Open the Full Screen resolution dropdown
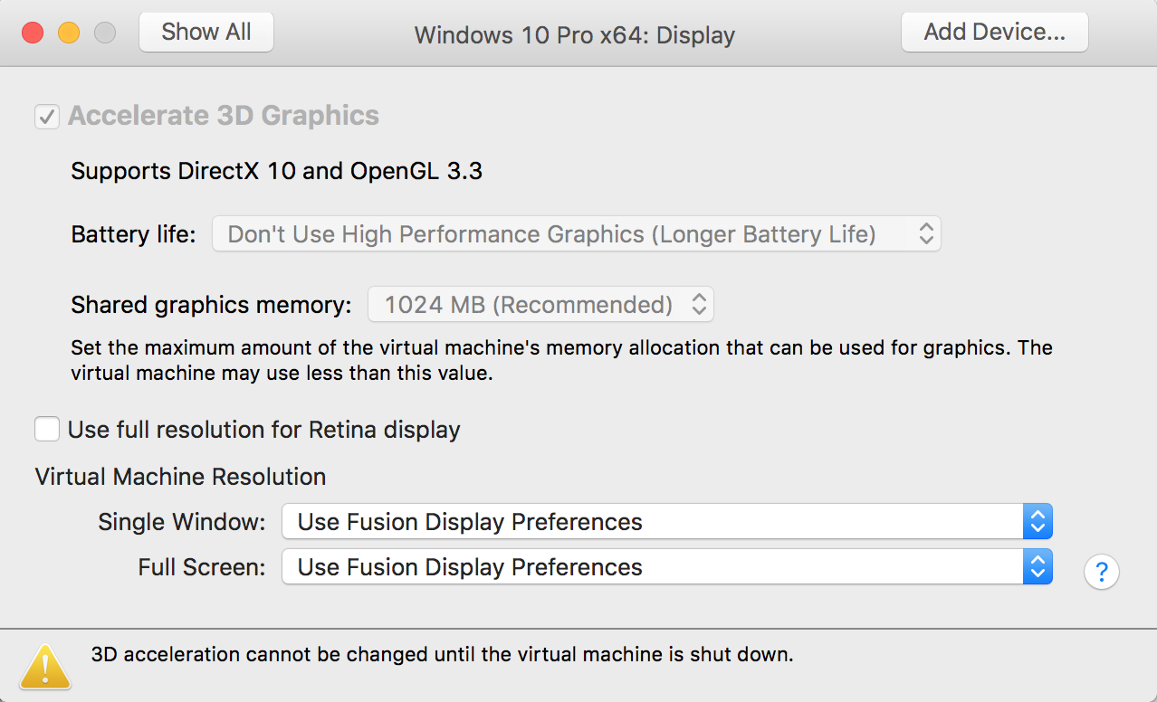The height and width of the screenshot is (702, 1157). [667, 567]
